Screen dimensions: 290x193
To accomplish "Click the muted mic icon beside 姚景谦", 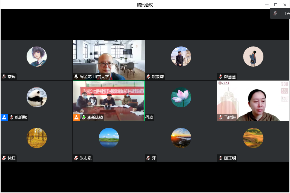I will 148,77.
